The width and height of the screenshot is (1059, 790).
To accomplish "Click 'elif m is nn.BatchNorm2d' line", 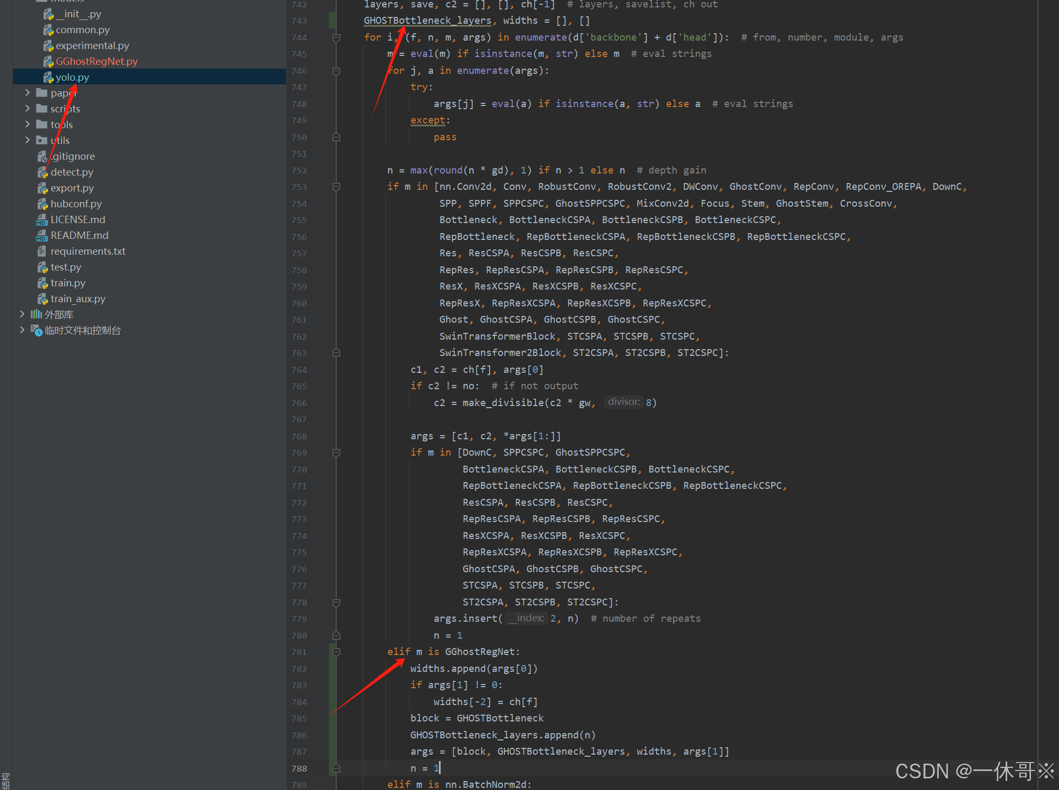I will [460, 785].
